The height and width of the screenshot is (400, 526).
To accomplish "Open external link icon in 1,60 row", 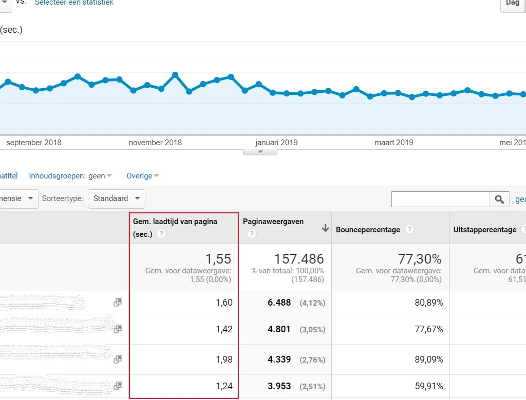I will (x=118, y=303).
